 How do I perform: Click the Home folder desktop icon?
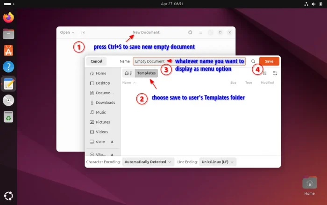[309, 183]
